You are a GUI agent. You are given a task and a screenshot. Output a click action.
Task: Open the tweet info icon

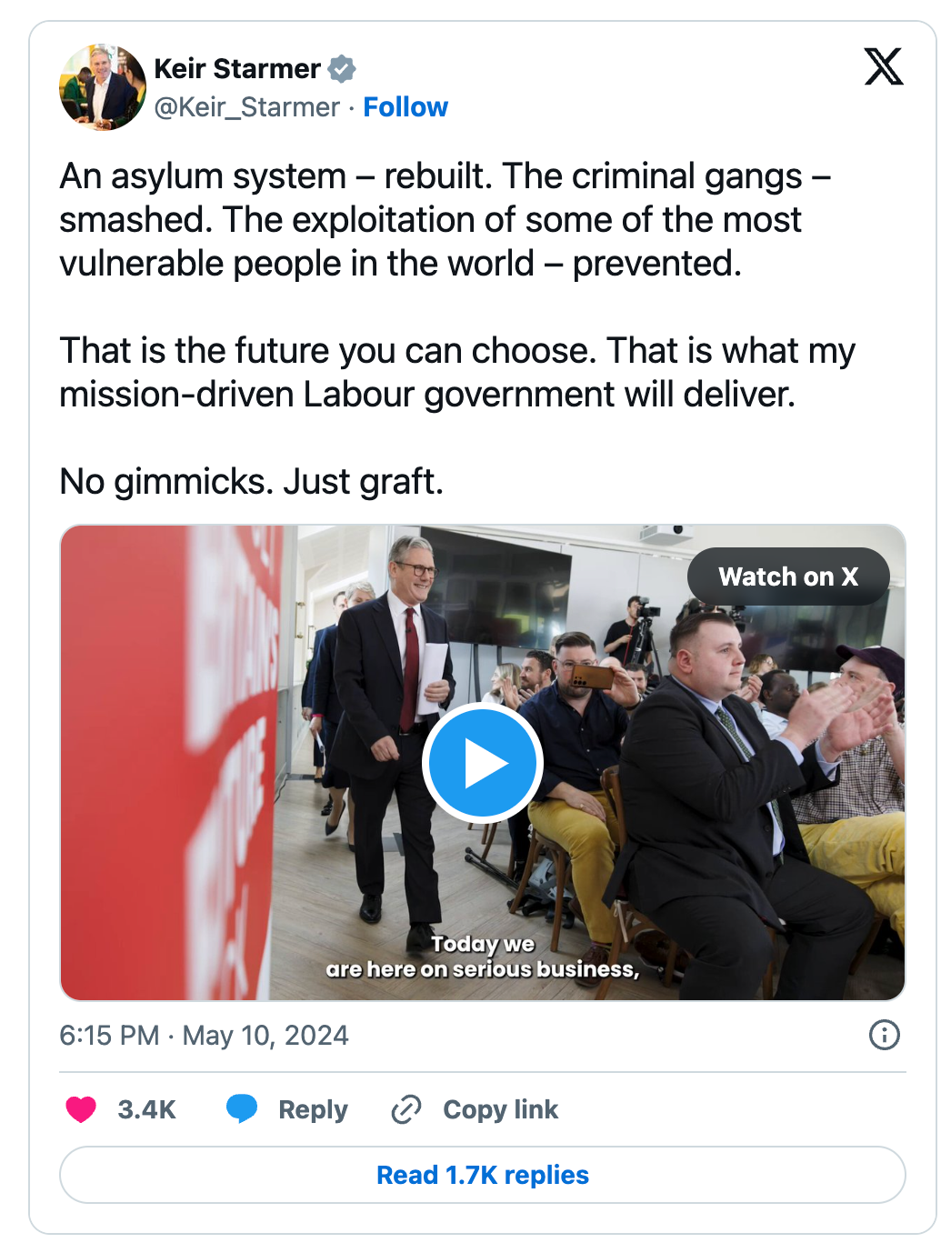[x=884, y=1035]
